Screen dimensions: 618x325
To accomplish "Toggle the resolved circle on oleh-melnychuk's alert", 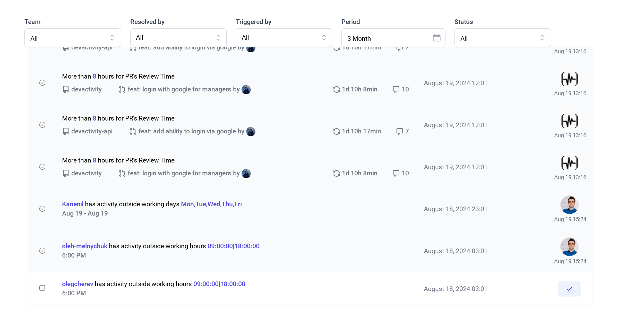I will click(42, 251).
